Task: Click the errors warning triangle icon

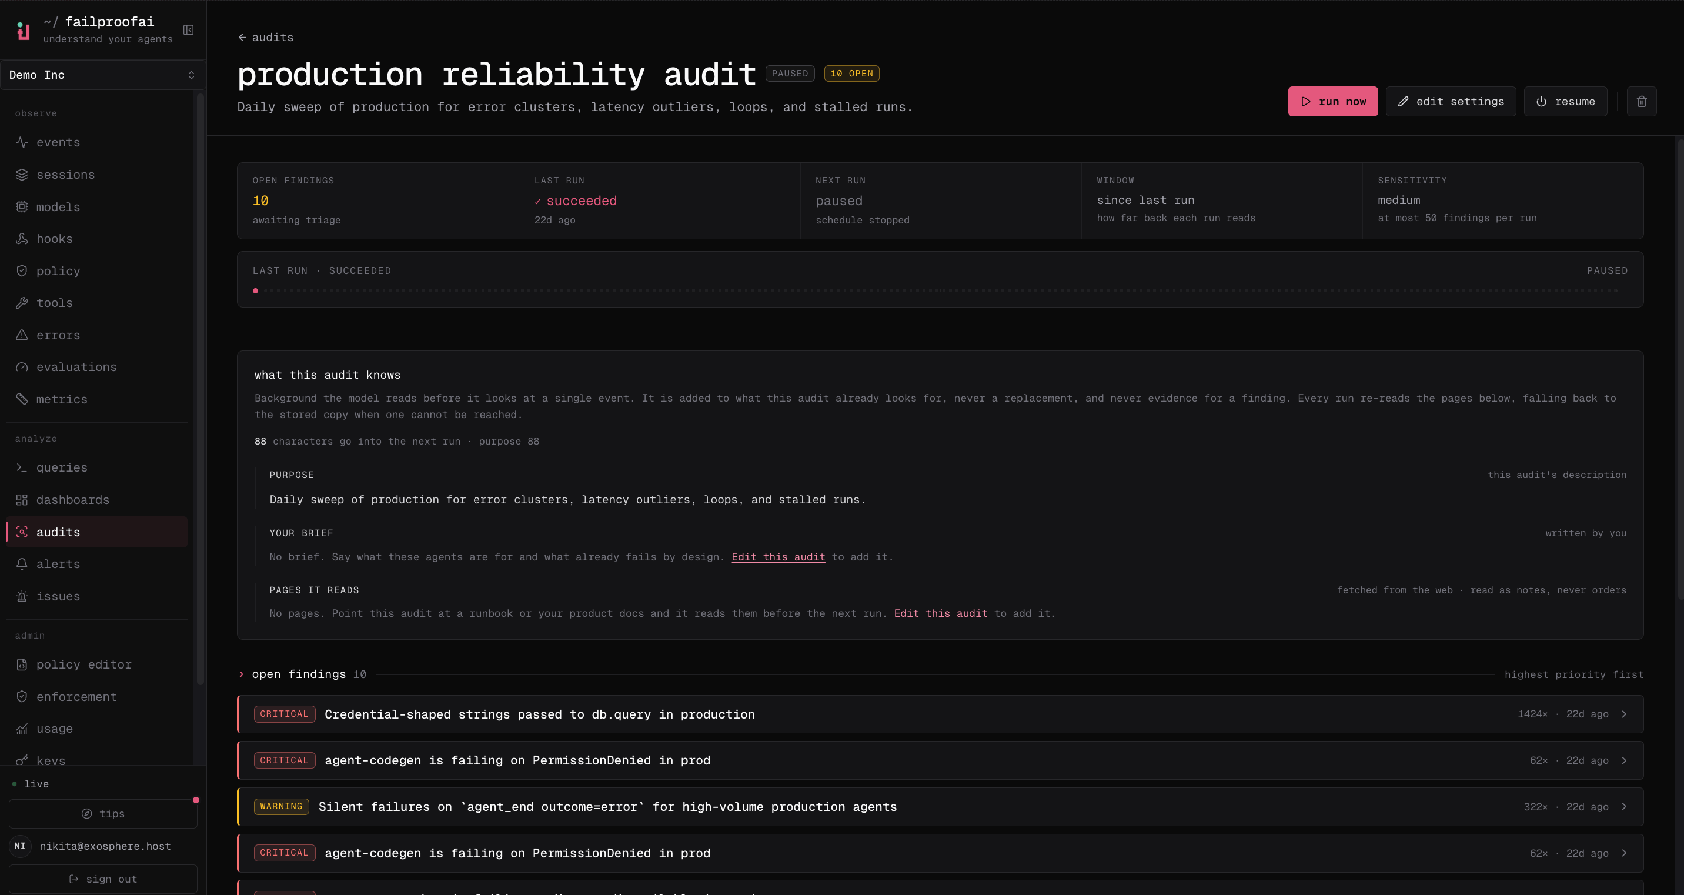Action: [22, 335]
